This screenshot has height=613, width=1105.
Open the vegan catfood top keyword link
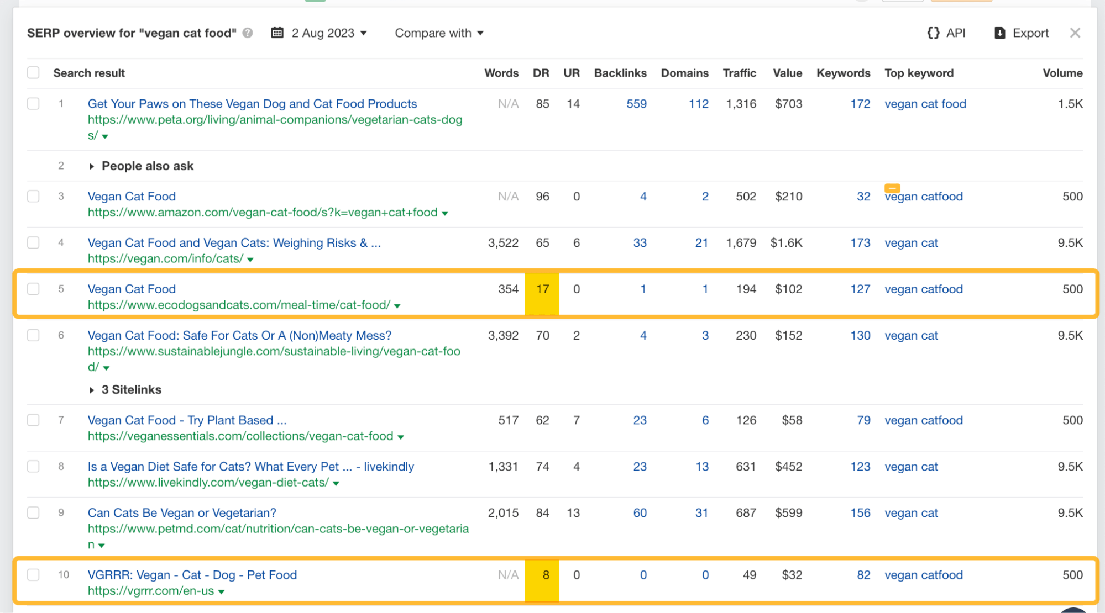pos(924,196)
